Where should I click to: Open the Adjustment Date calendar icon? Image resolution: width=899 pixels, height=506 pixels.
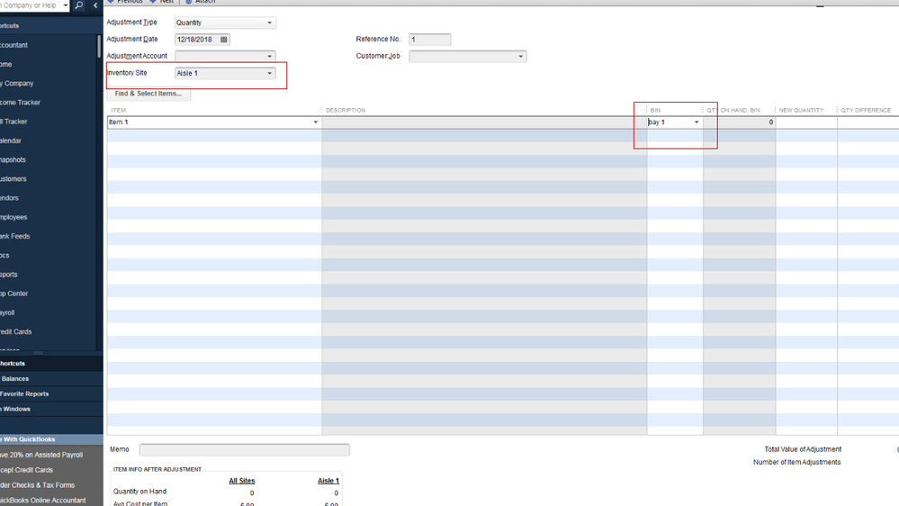[223, 40]
